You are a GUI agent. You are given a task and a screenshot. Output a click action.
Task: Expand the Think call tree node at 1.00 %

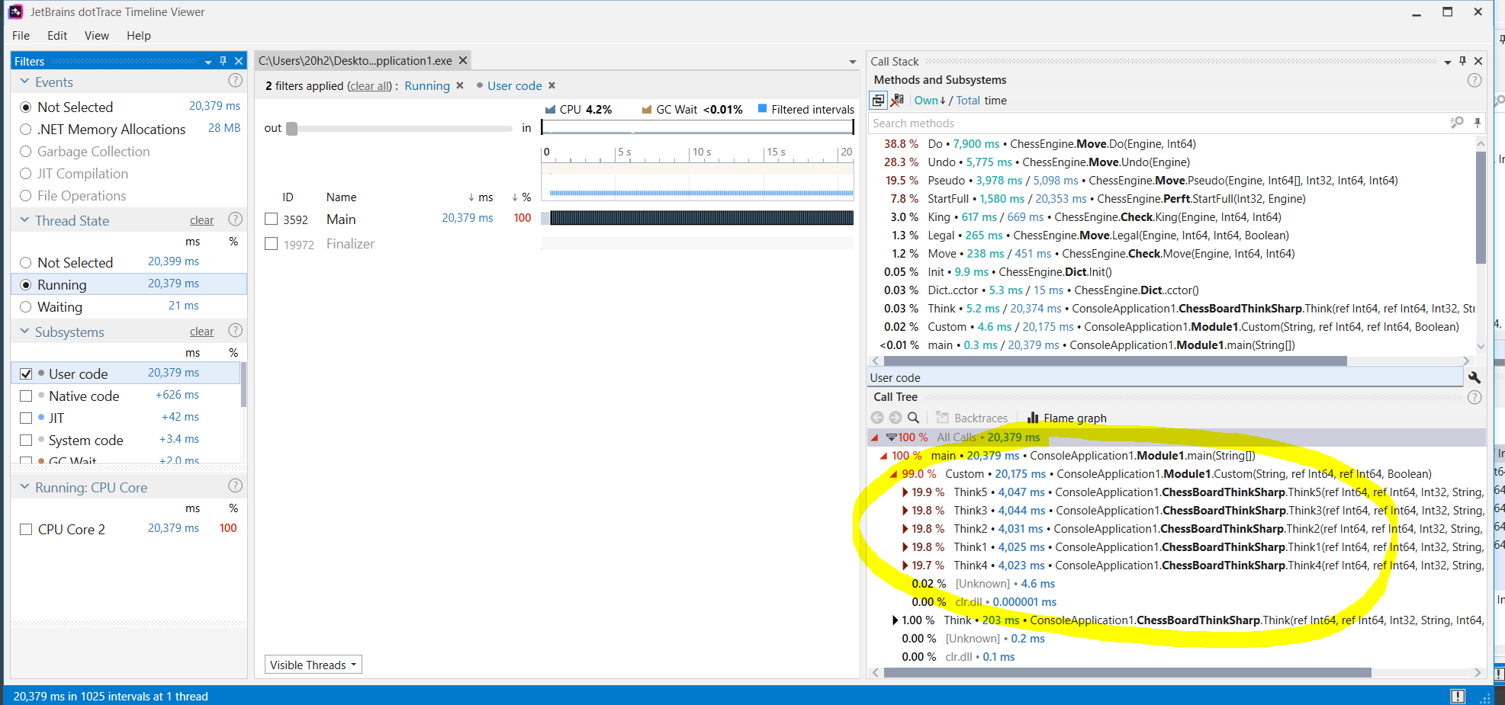[896, 620]
